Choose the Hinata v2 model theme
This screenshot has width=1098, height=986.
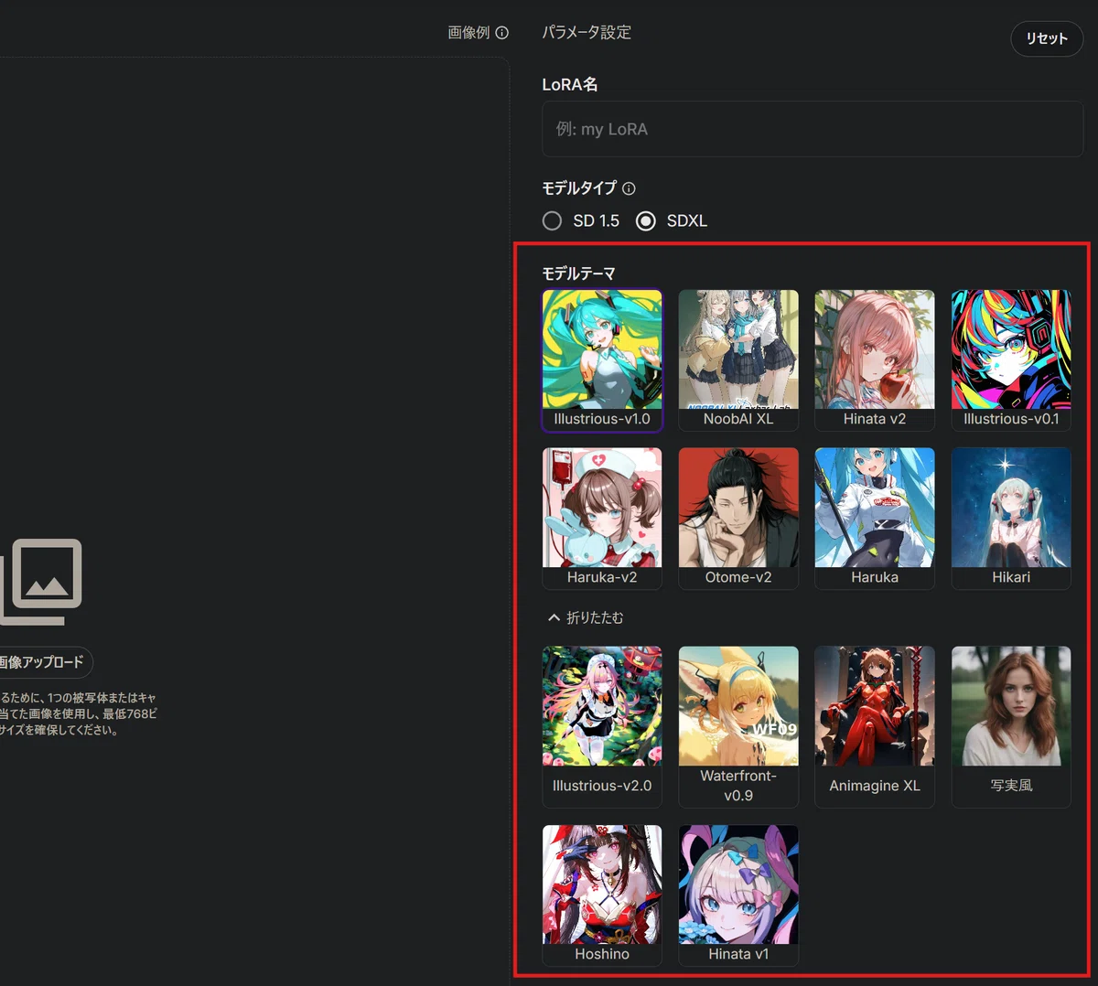pyautogui.click(x=875, y=360)
